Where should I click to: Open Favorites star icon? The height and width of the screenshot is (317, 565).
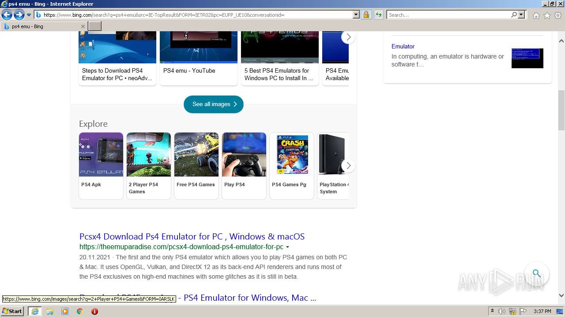point(547,15)
